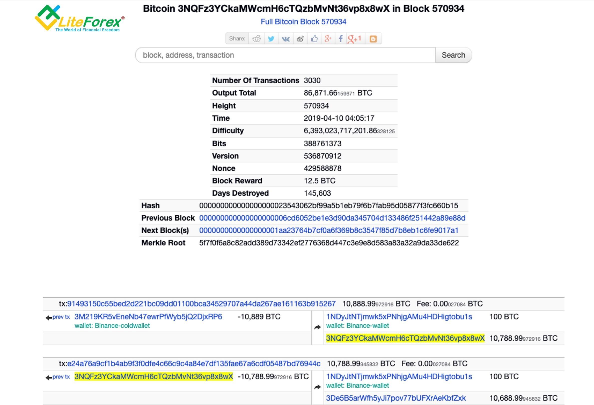
Task: Click the Twitter share icon
Action: tap(271, 38)
